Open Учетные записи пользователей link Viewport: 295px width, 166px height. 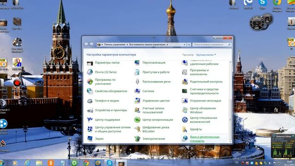pyautogui.click(x=153, y=110)
